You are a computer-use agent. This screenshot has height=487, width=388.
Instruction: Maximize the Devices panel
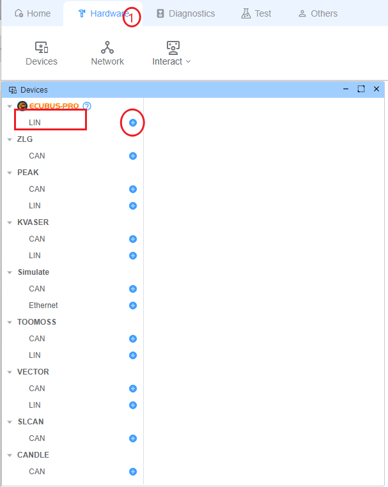361,89
